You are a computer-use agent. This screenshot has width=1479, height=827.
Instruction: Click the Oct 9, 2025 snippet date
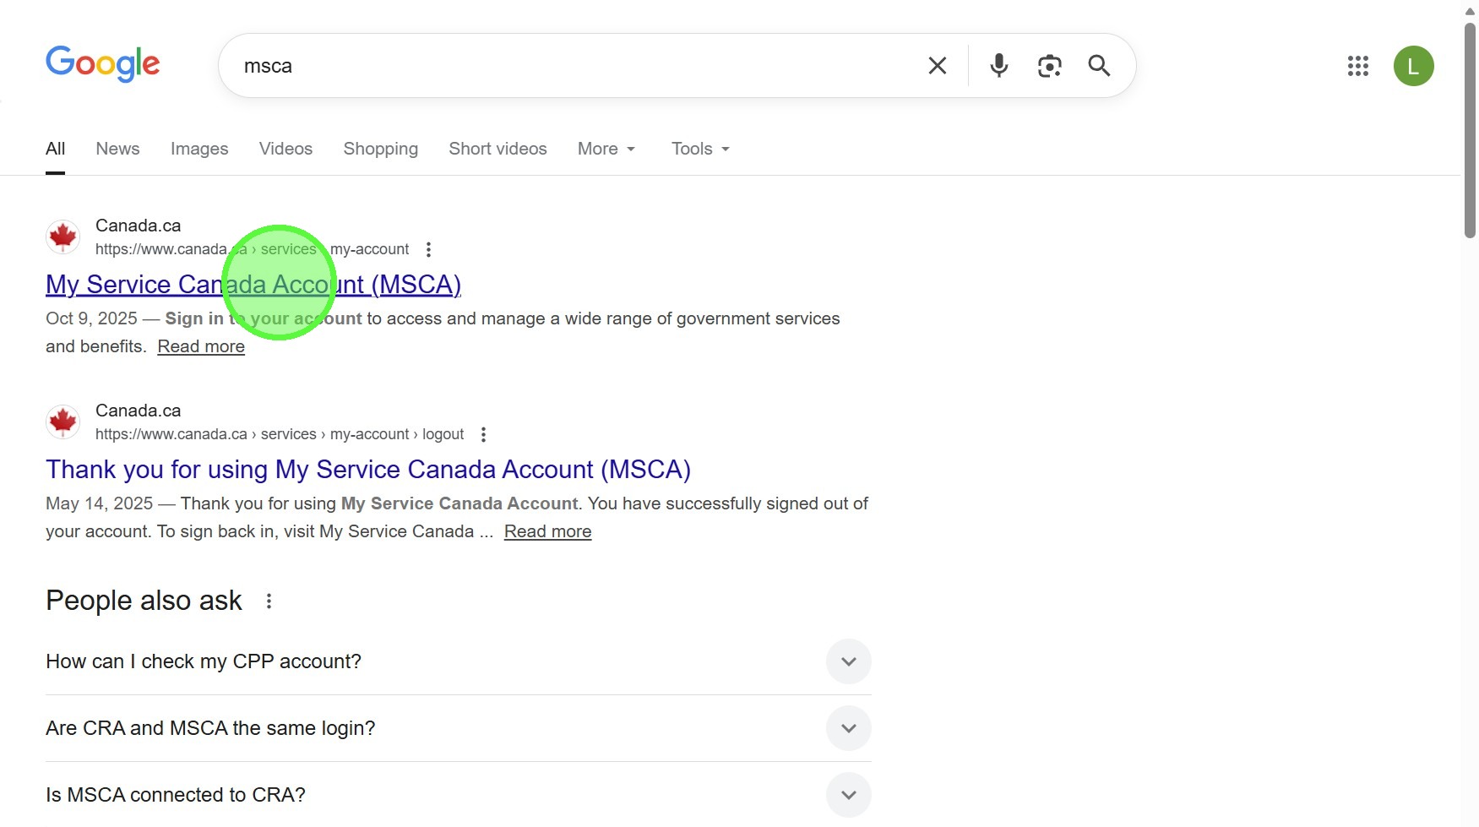tap(91, 318)
